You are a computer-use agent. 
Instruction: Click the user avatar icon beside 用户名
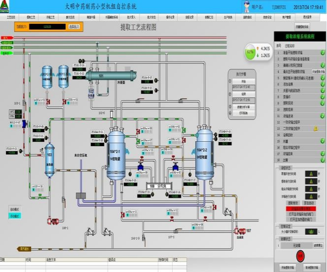tap(247, 6)
